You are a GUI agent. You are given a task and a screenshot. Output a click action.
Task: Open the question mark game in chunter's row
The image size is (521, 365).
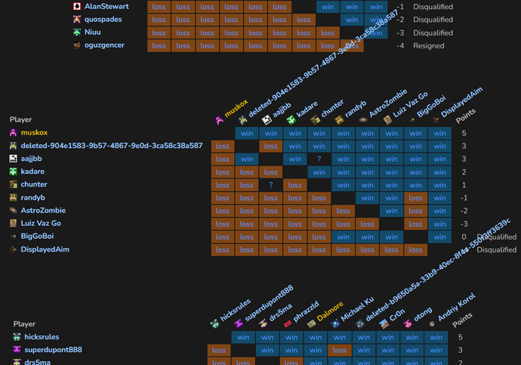271,185
